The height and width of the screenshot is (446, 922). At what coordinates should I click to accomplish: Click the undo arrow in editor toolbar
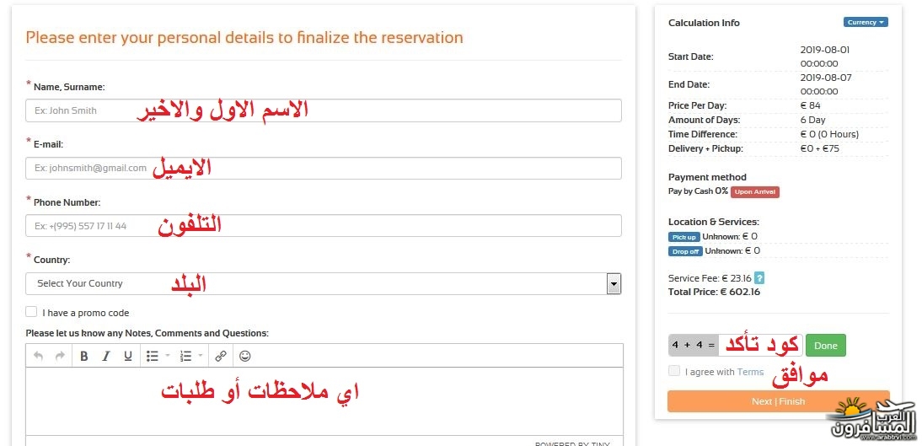point(38,356)
